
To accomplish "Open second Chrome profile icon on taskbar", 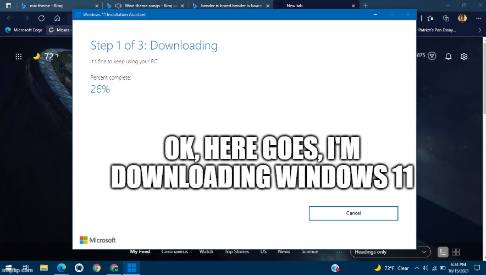I will pyautogui.click(x=114, y=268).
